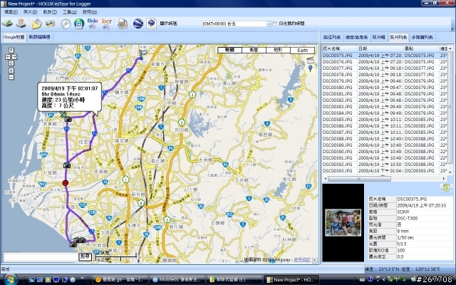
Task: Click the corner expand icon at the map's bottom right
Action: (315, 261)
